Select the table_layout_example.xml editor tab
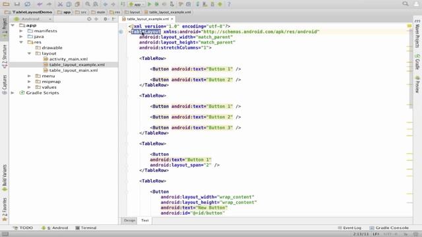Image resolution: width=422 pixels, height=237 pixels. pos(148,19)
